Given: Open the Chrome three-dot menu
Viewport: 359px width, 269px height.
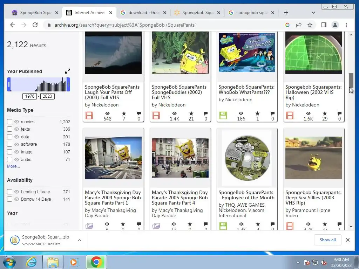Looking at the screenshot, I should click(346, 25).
